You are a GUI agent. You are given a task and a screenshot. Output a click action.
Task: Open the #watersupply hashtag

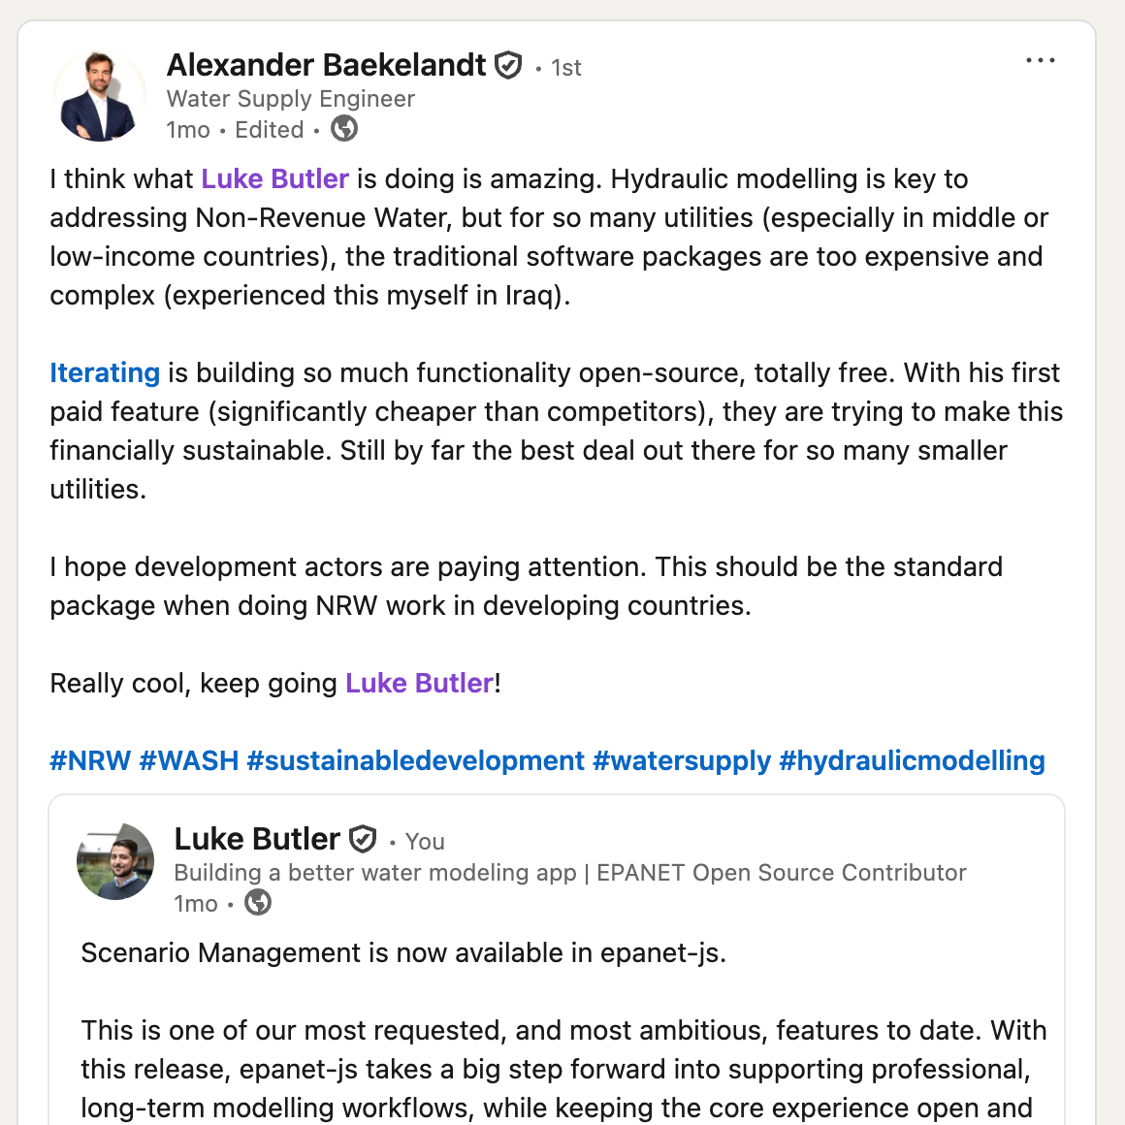click(679, 760)
